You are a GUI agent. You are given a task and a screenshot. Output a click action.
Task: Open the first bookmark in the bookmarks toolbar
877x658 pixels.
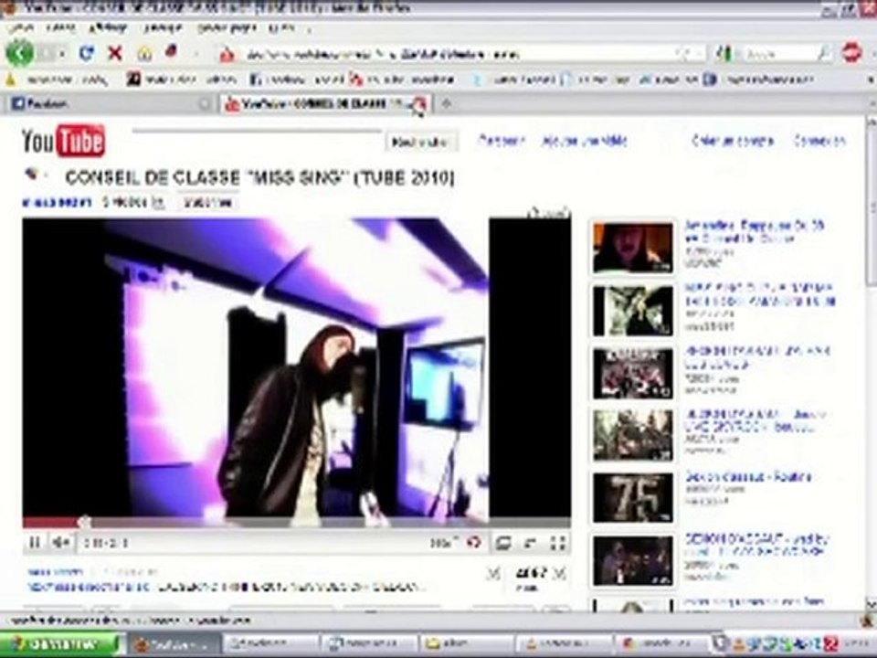pyautogui.click(x=57, y=80)
